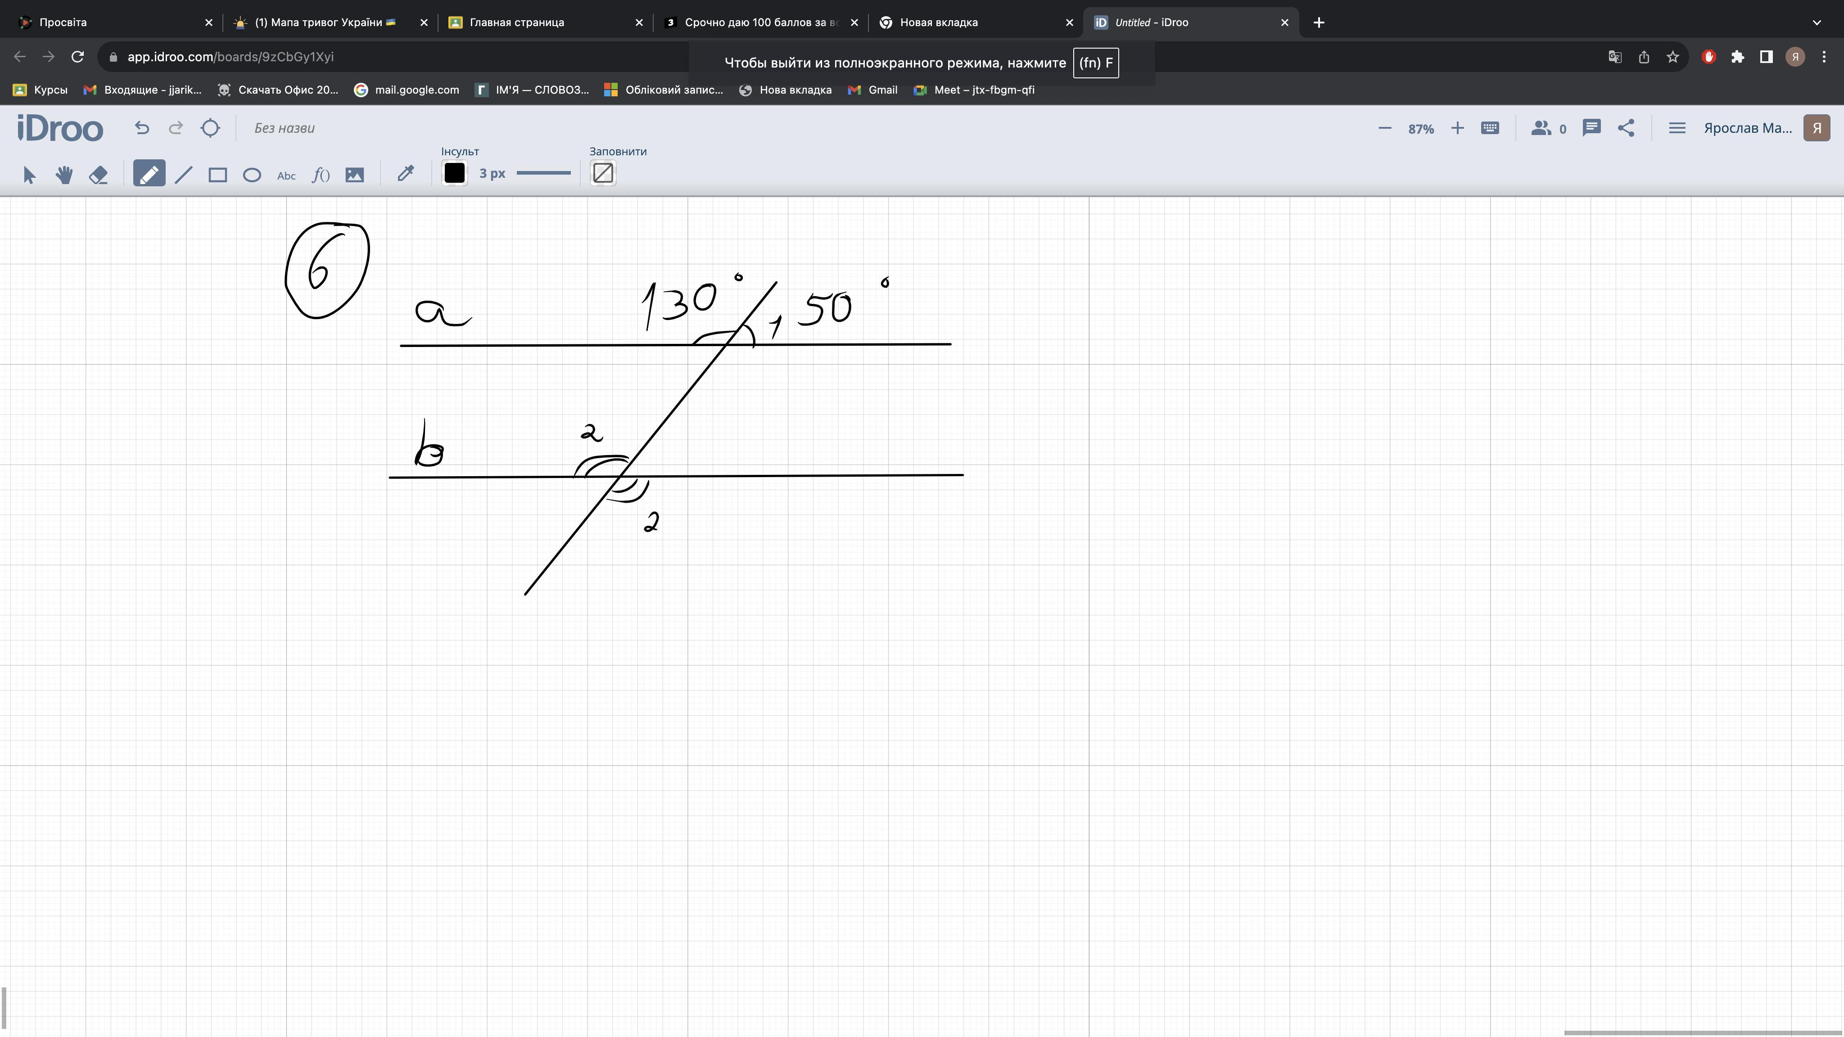Click the Gmail bookmark
The width and height of the screenshot is (1844, 1037).
click(882, 90)
